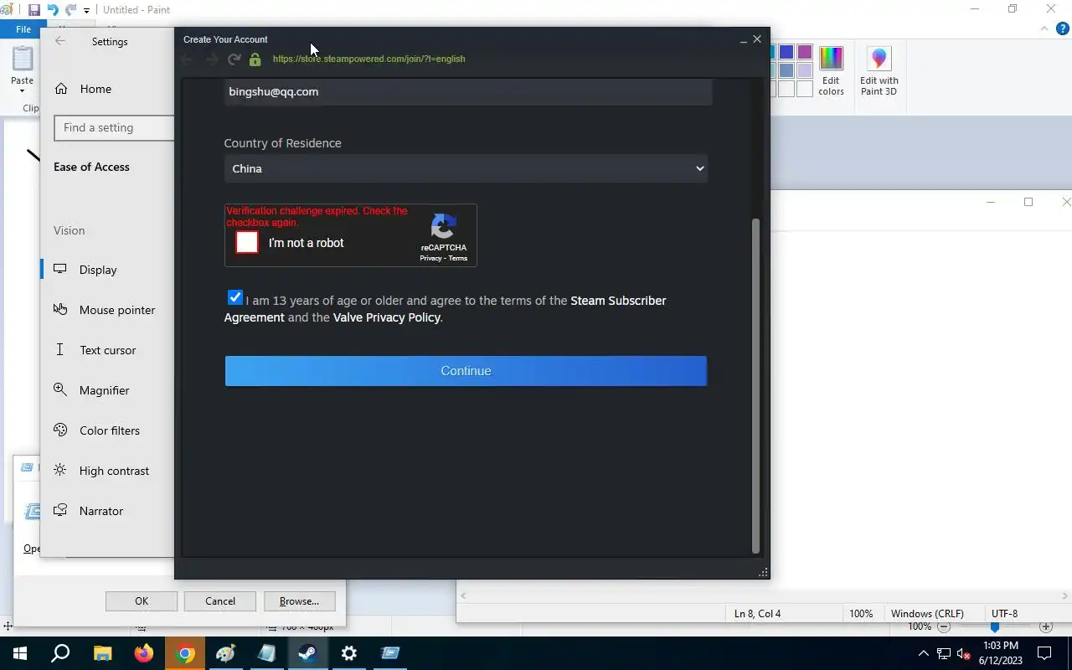The image size is (1072, 670).
Task: Click the Steam store URL address text
Action: click(368, 59)
